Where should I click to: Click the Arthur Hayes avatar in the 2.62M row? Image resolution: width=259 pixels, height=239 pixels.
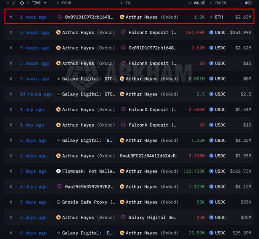coord(58,48)
